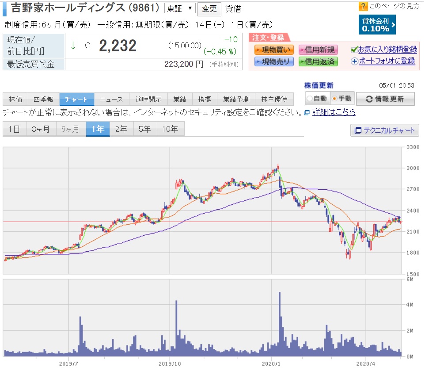Click the 05/01 20:53 update timestamp
The height and width of the screenshot is (368, 425).
pyautogui.click(x=397, y=85)
